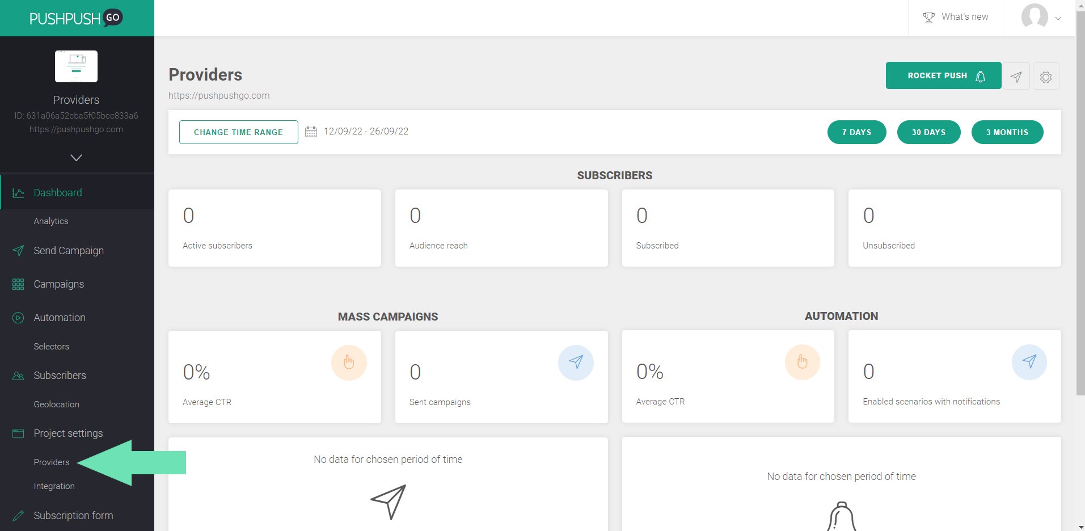Click the hand icon on Mass Campaigns Average CTR
The width and height of the screenshot is (1085, 531).
point(349,363)
